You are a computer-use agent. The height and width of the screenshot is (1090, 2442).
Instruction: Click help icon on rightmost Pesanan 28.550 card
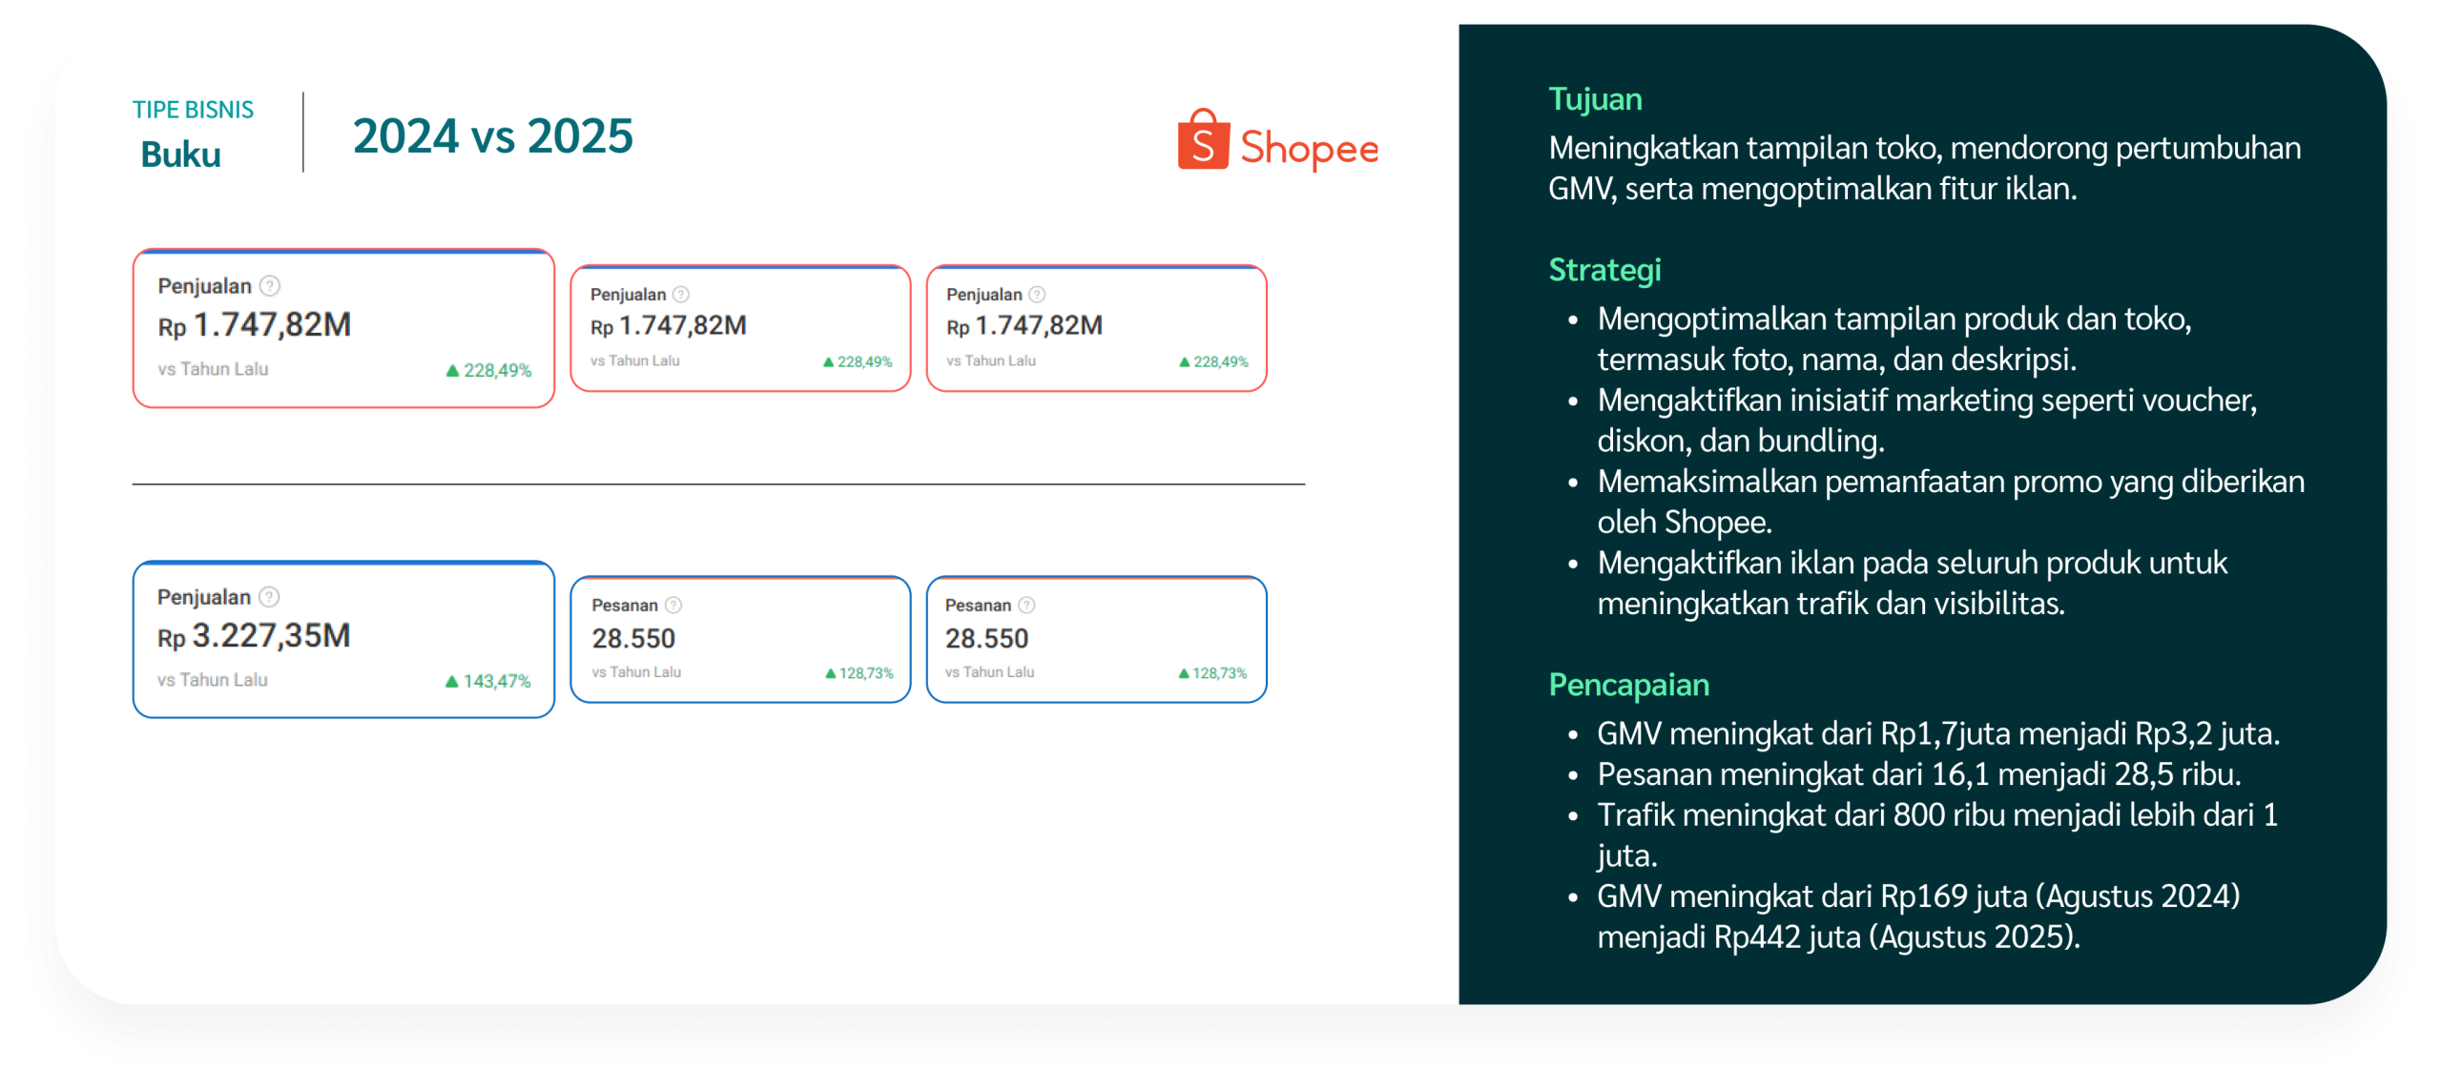click(x=1026, y=606)
